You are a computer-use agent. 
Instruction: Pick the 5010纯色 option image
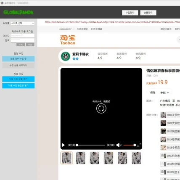click(x=163, y=164)
